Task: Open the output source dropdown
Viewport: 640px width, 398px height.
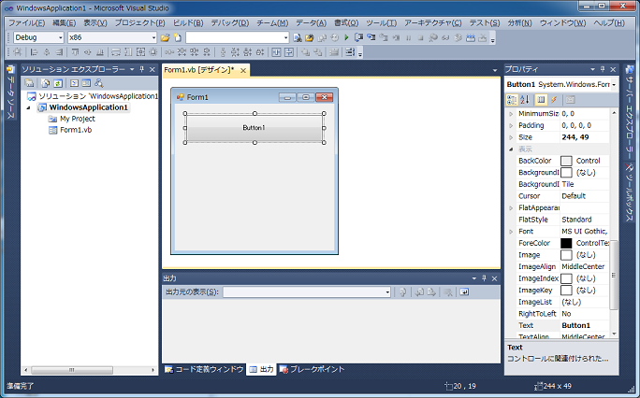Action: pyautogui.click(x=387, y=292)
